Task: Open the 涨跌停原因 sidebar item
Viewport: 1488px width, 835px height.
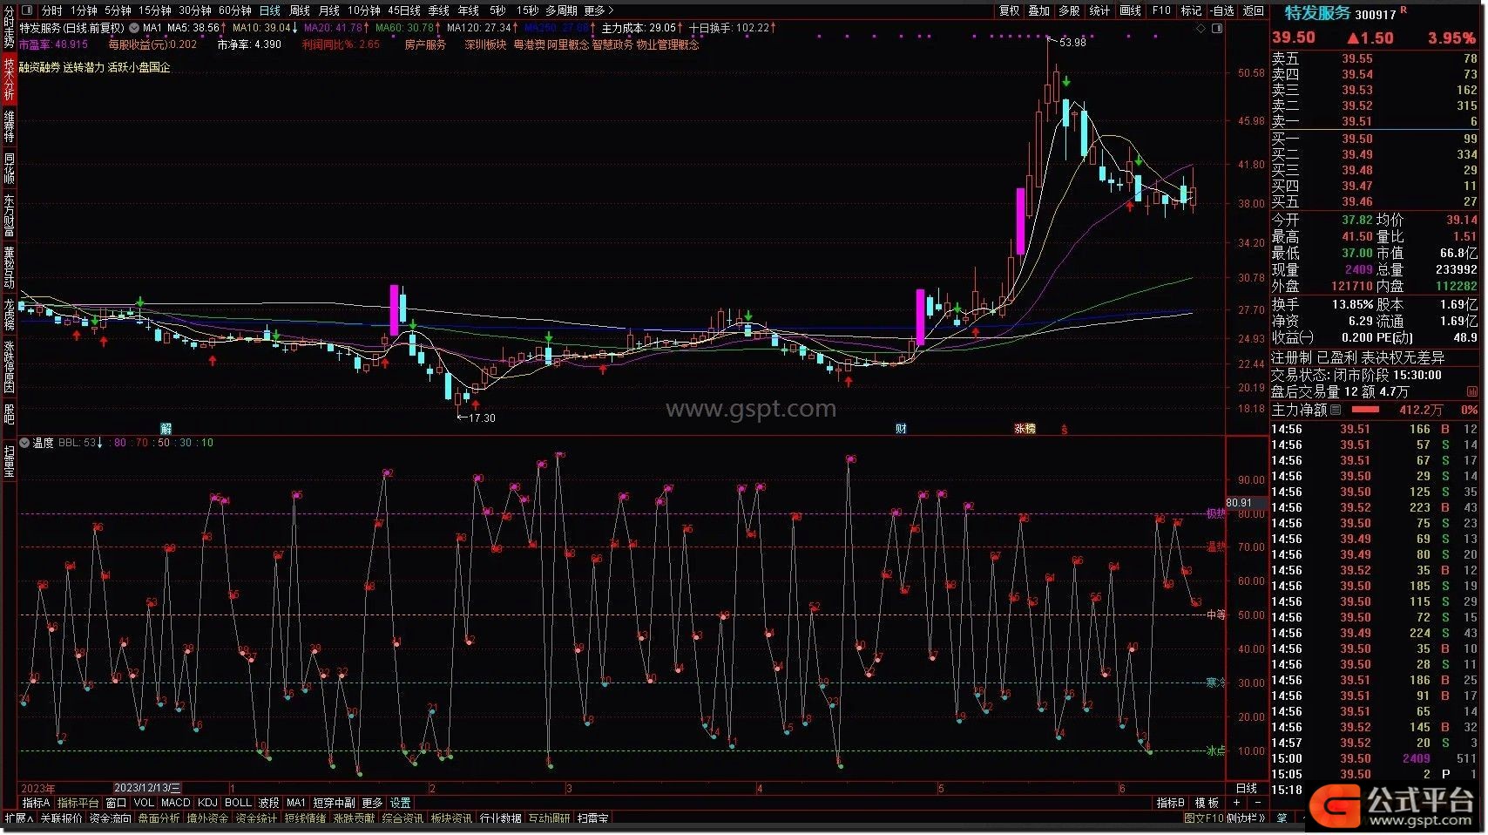Action: (x=9, y=366)
